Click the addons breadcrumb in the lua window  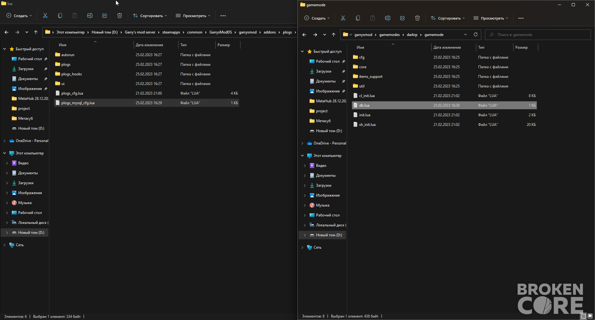pyautogui.click(x=270, y=32)
